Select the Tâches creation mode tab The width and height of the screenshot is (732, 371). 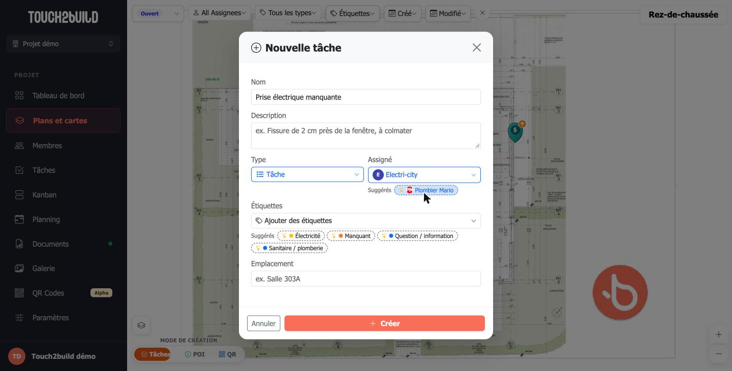(153, 354)
